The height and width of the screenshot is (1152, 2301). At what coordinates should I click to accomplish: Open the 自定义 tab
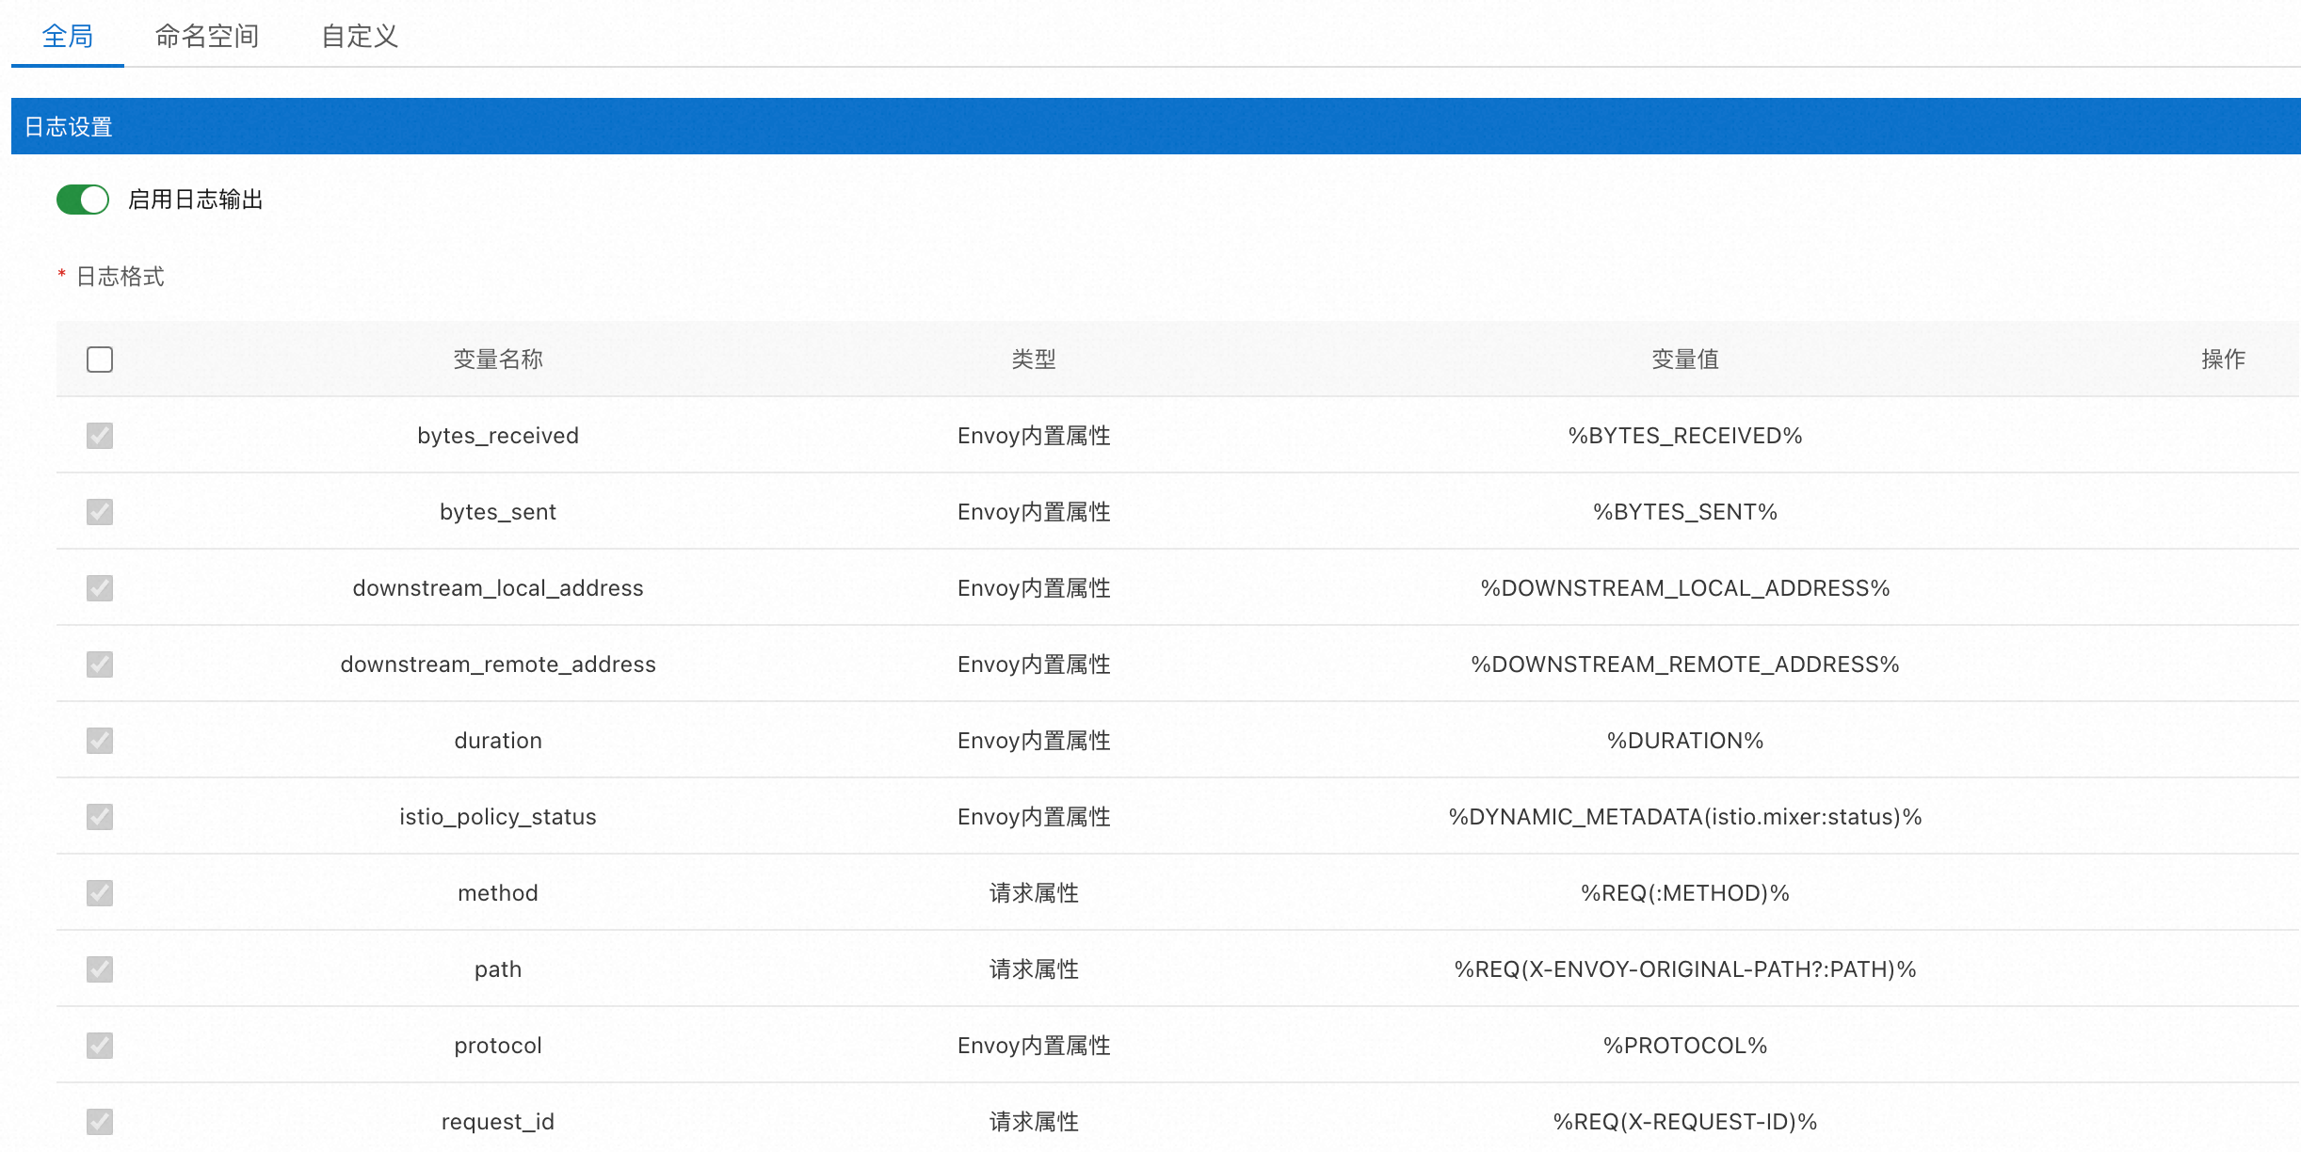click(x=359, y=36)
